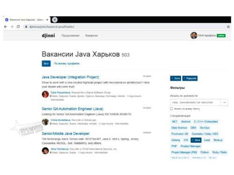Select the Все tab button
Screen dimensions: 234x175
tap(46, 63)
